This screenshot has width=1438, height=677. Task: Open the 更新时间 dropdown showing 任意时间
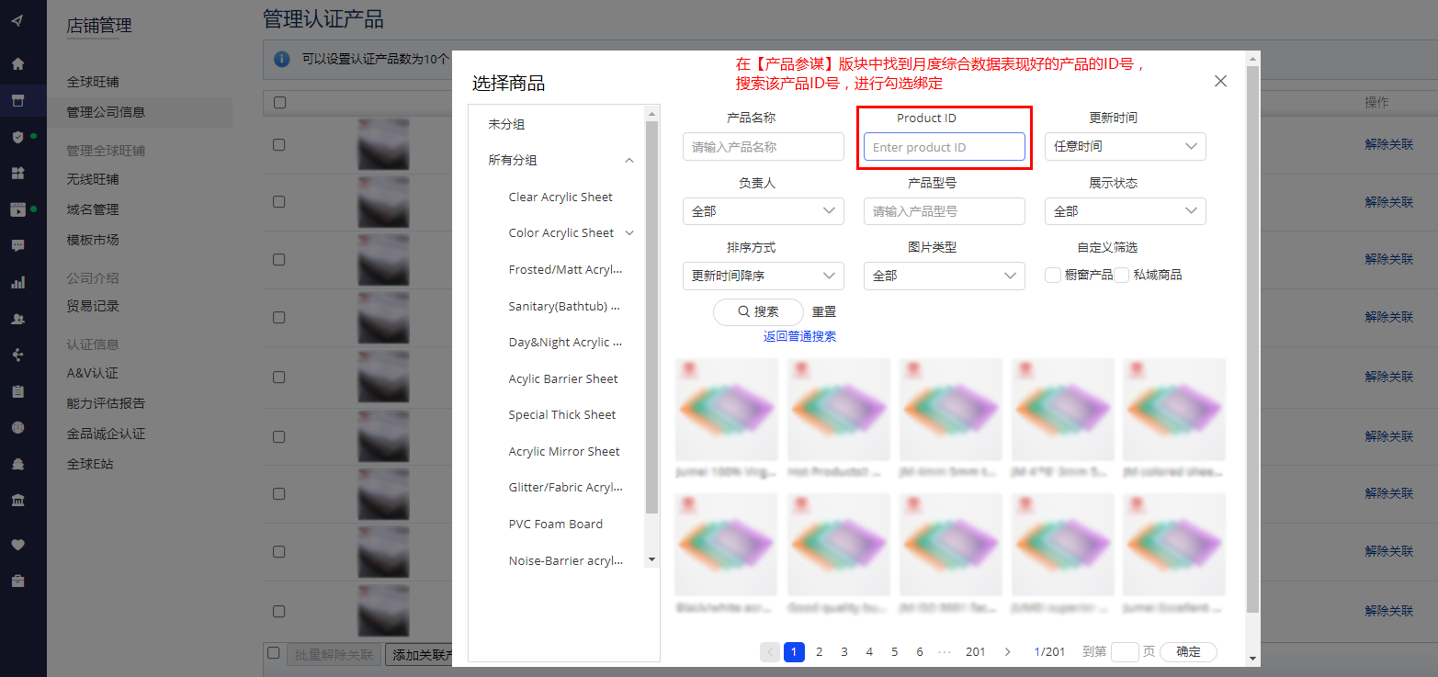click(x=1125, y=147)
